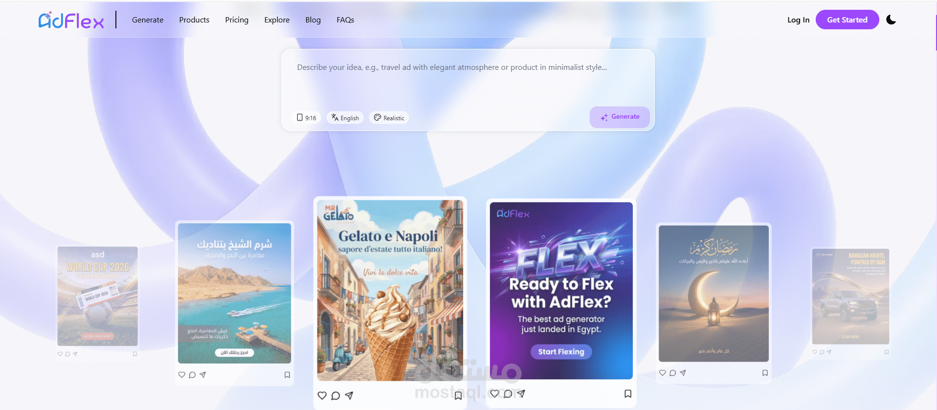Like the Ready to Flex ad

tap(494, 393)
